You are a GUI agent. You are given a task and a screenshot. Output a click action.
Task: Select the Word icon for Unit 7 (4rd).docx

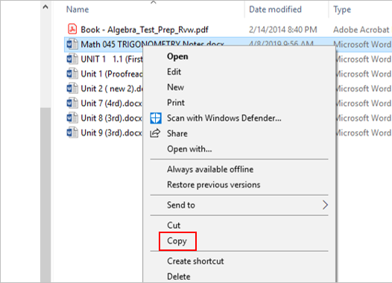(72, 104)
